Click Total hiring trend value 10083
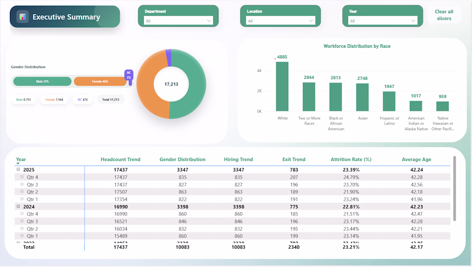Viewport: 472px width, 267px height. click(239, 247)
